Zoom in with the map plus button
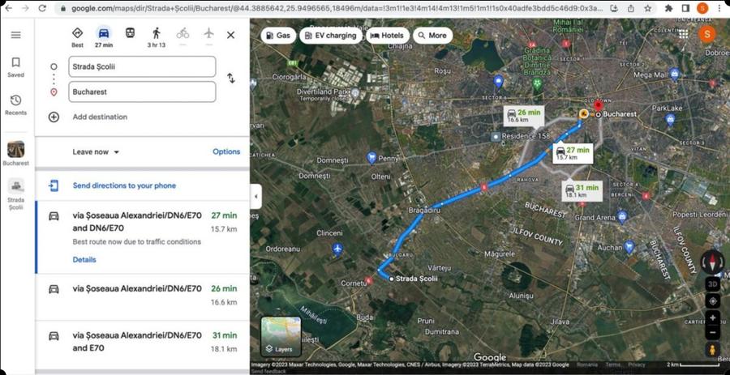This screenshot has width=730, height=375. [x=712, y=317]
